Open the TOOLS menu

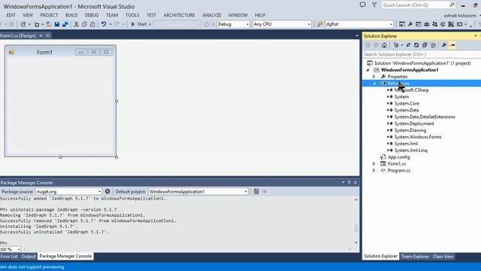[132, 15]
